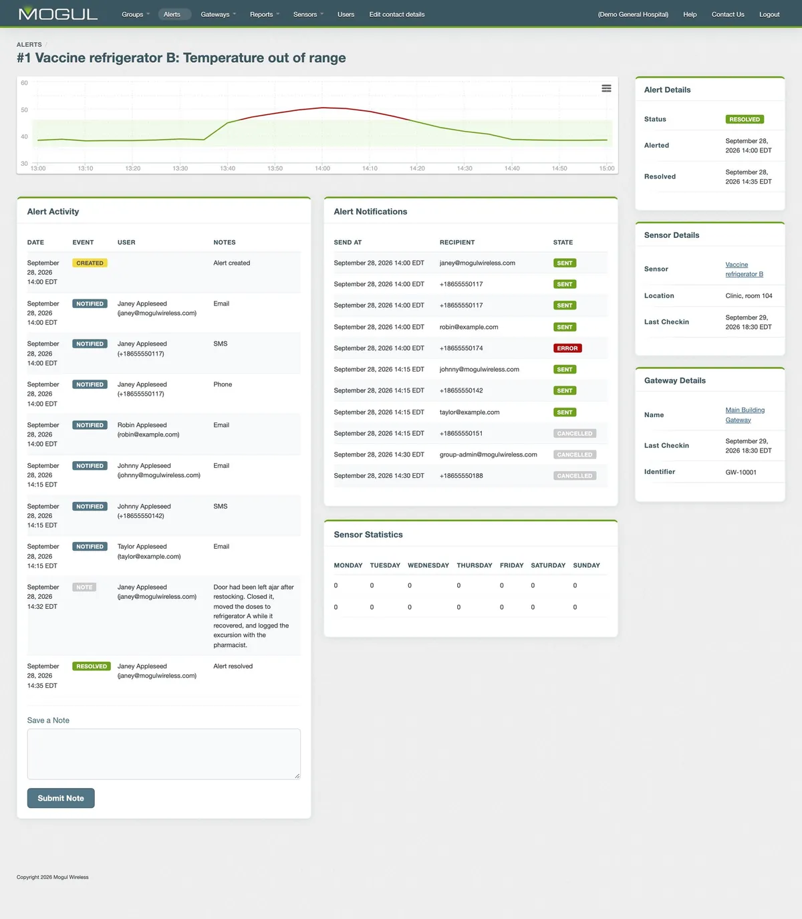The height and width of the screenshot is (919, 802).
Task: Click Robin Appleseed user entry
Action: 148,430
